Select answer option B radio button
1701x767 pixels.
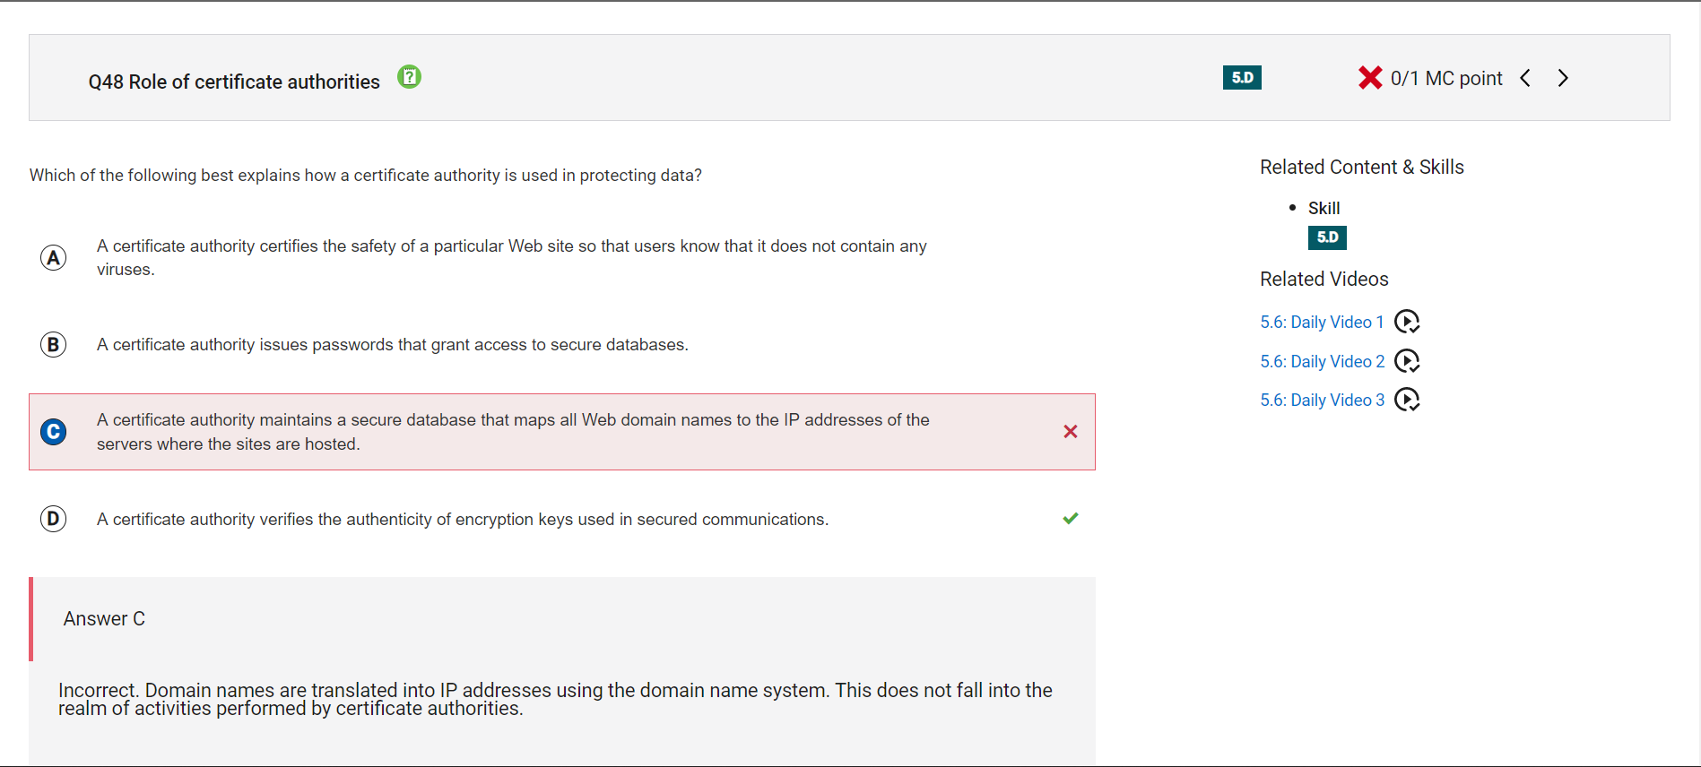54,345
